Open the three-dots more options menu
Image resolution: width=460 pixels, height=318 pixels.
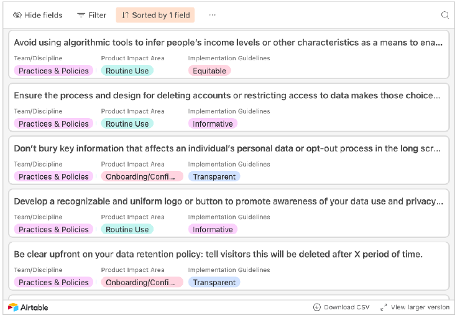213,15
